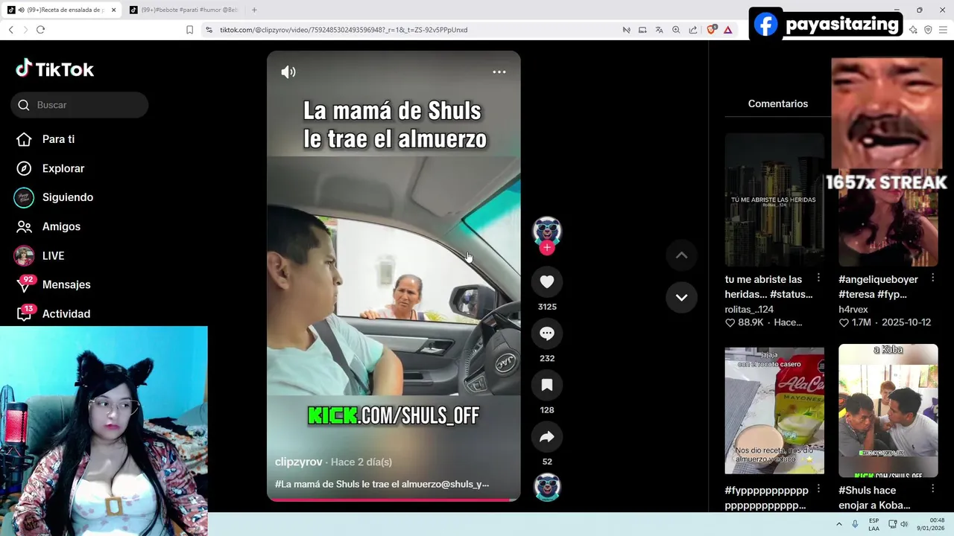Open the rolitas_.124 profile link

749,309
